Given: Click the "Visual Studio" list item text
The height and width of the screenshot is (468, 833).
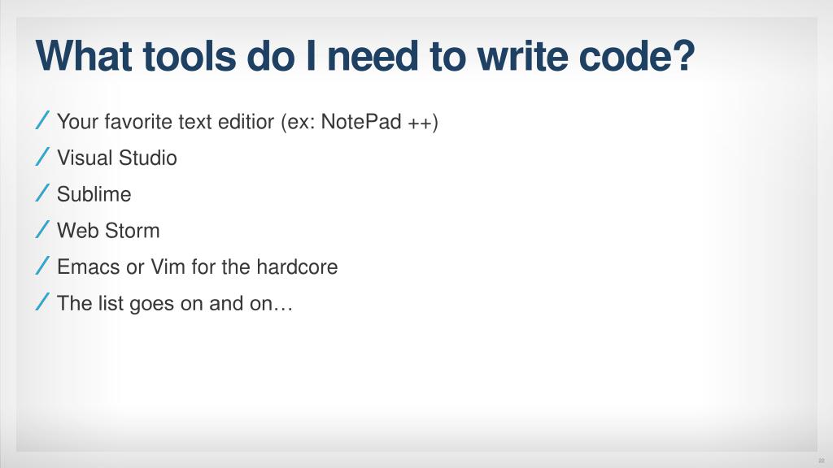Looking at the screenshot, I should coord(117,158).
